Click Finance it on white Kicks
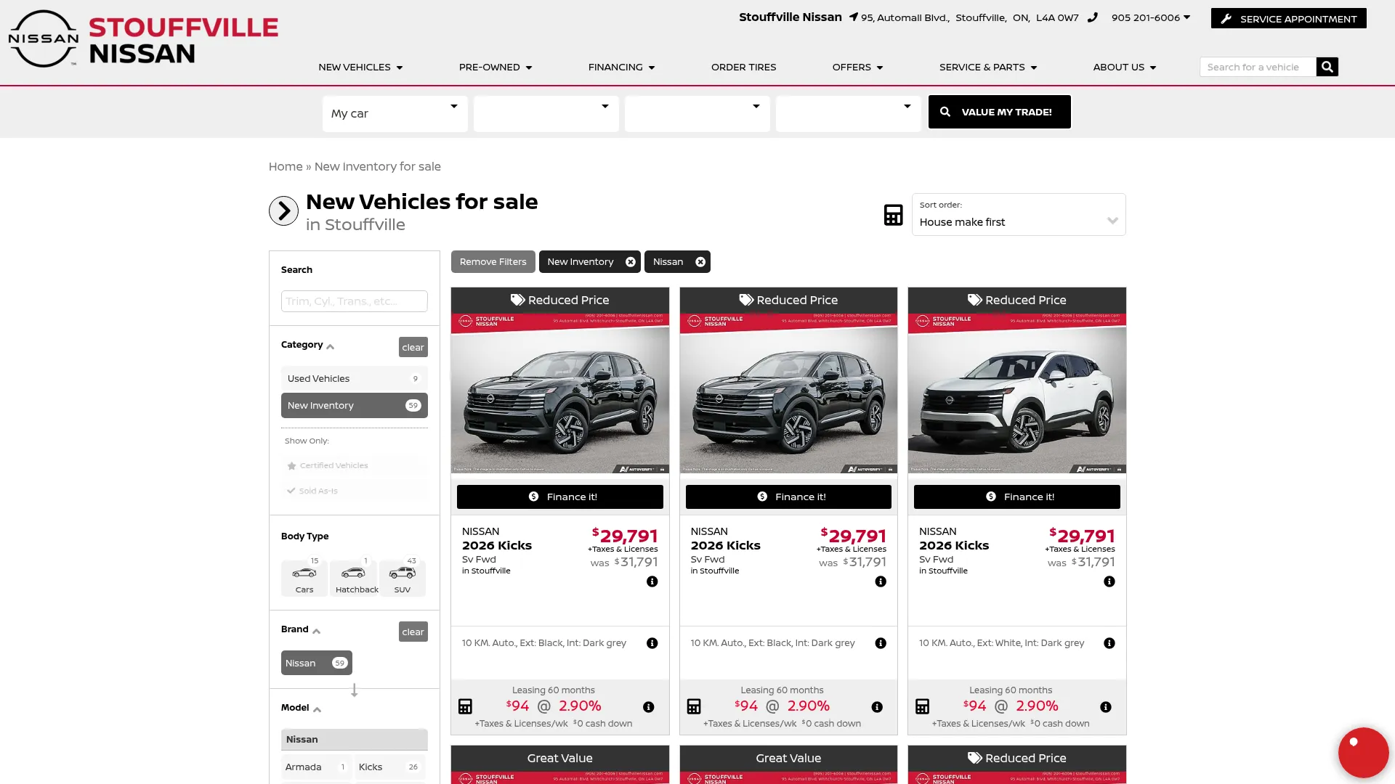This screenshot has width=1395, height=784. pos(1016,497)
